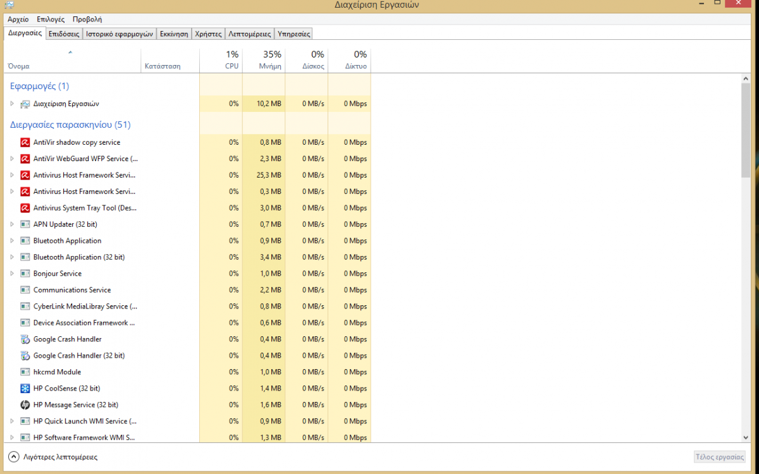Sort by the Όνομα column header
Image resolution: width=759 pixels, height=474 pixels.
click(x=73, y=60)
